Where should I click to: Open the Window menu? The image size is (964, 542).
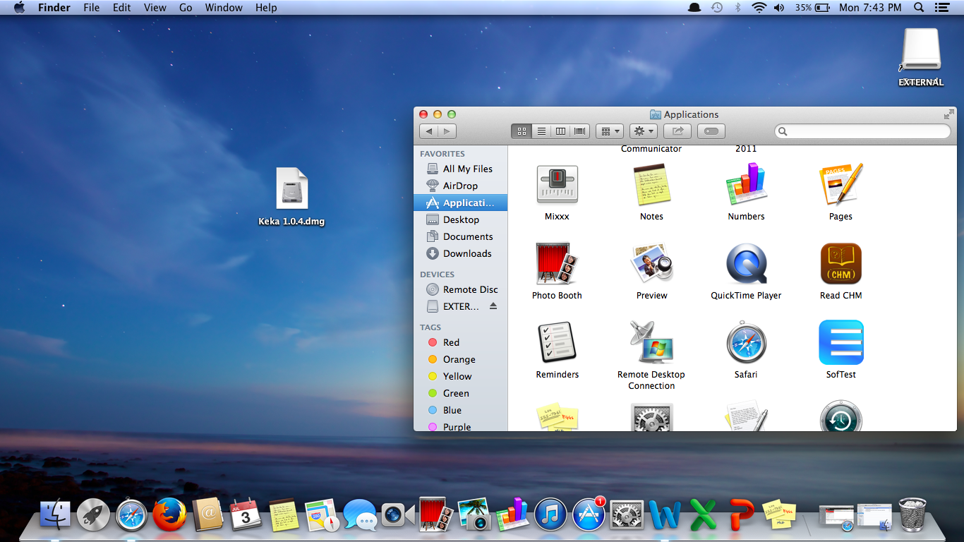point(223,8)
